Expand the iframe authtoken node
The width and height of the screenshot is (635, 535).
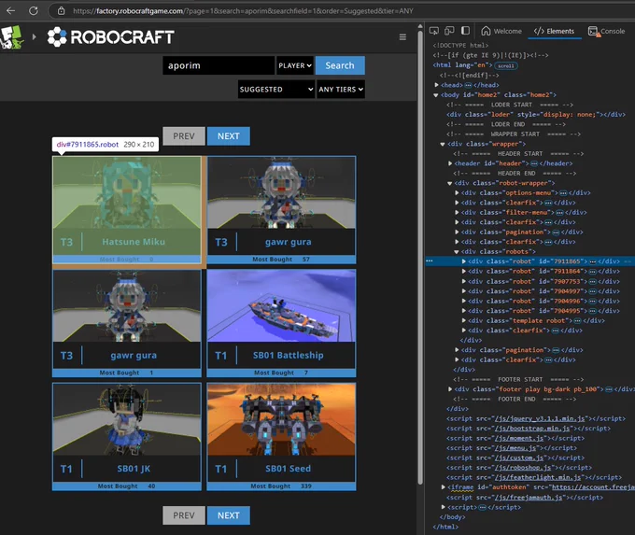click(444, 487)
